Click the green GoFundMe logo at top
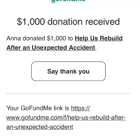The height and width of the screenshot is (140, 140). pyautogui.click(x=68, y=1)
